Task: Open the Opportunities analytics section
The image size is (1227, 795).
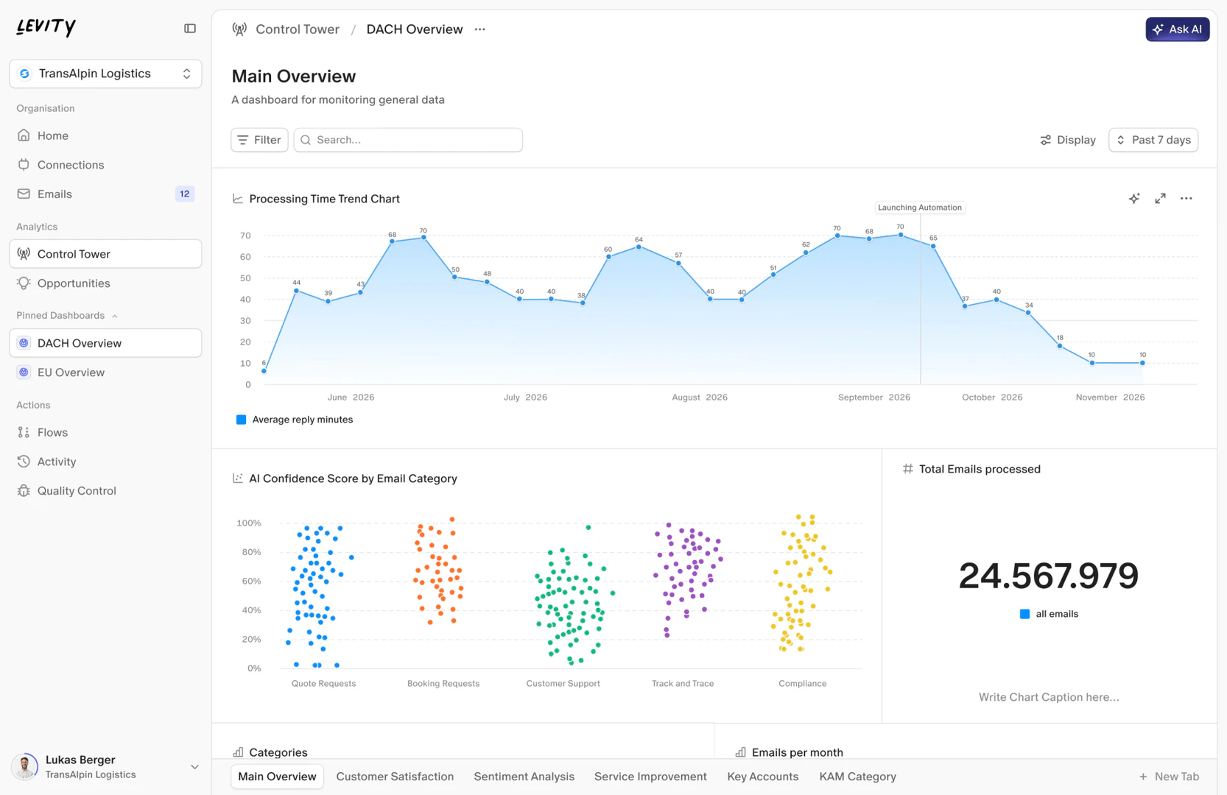Action: [73, 283]
